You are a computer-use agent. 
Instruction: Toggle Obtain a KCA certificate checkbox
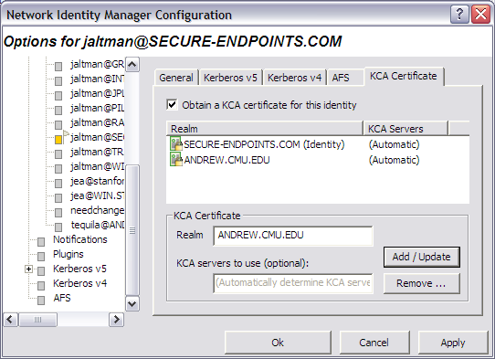[172, 104]
